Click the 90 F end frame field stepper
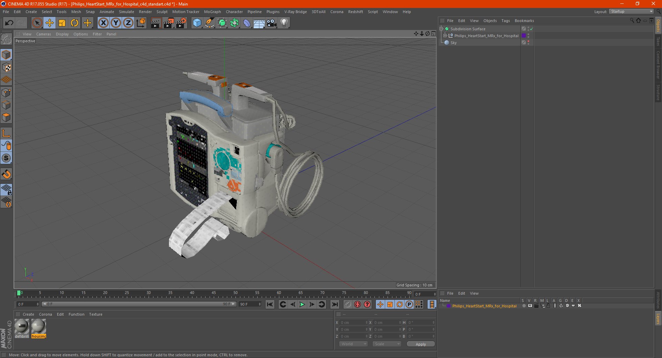The height and width of the screenshot is (358, 662). point(260,304)
